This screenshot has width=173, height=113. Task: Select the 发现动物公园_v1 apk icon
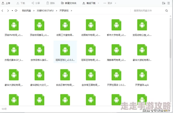[142, 25]
